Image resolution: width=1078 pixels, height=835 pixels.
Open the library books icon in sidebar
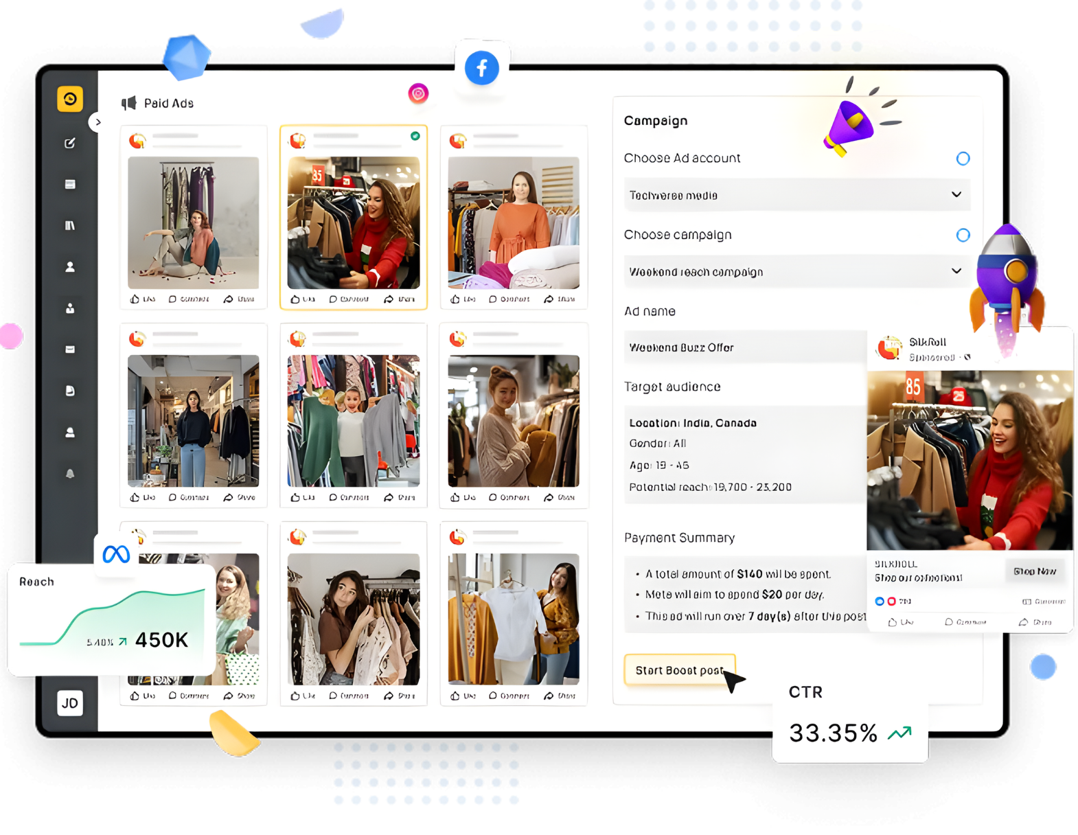pyautogui.click(x=70, y=226)
